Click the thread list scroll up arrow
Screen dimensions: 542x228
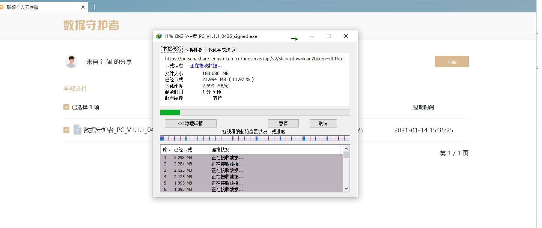346,148
